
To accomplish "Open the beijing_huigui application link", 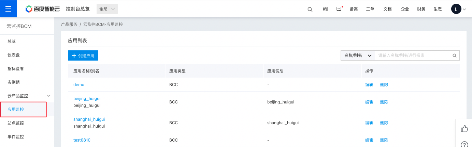I will point(87,99).
